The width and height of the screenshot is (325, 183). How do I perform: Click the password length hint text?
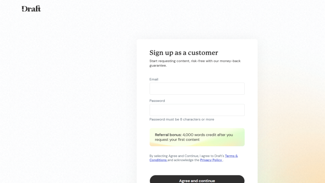(182, 119)
